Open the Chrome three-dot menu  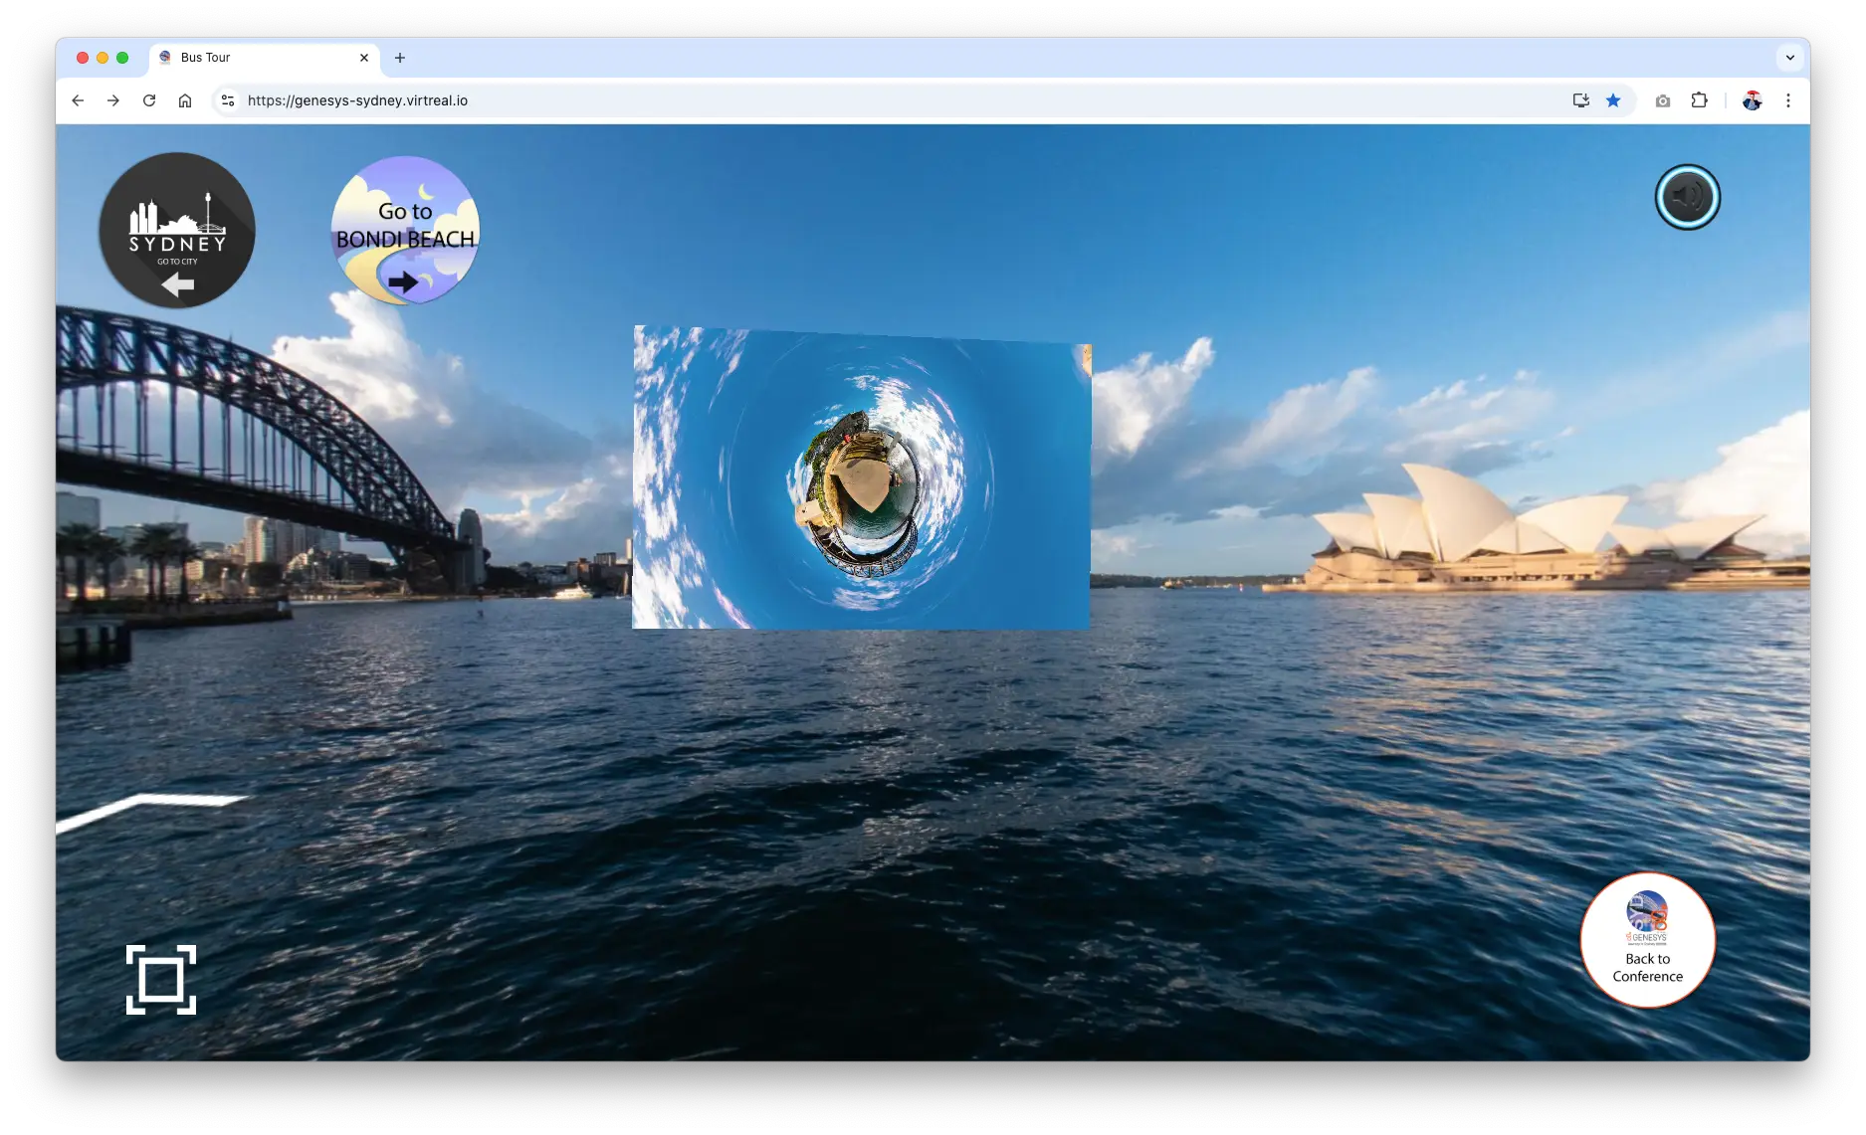[x=1788, y=100]
